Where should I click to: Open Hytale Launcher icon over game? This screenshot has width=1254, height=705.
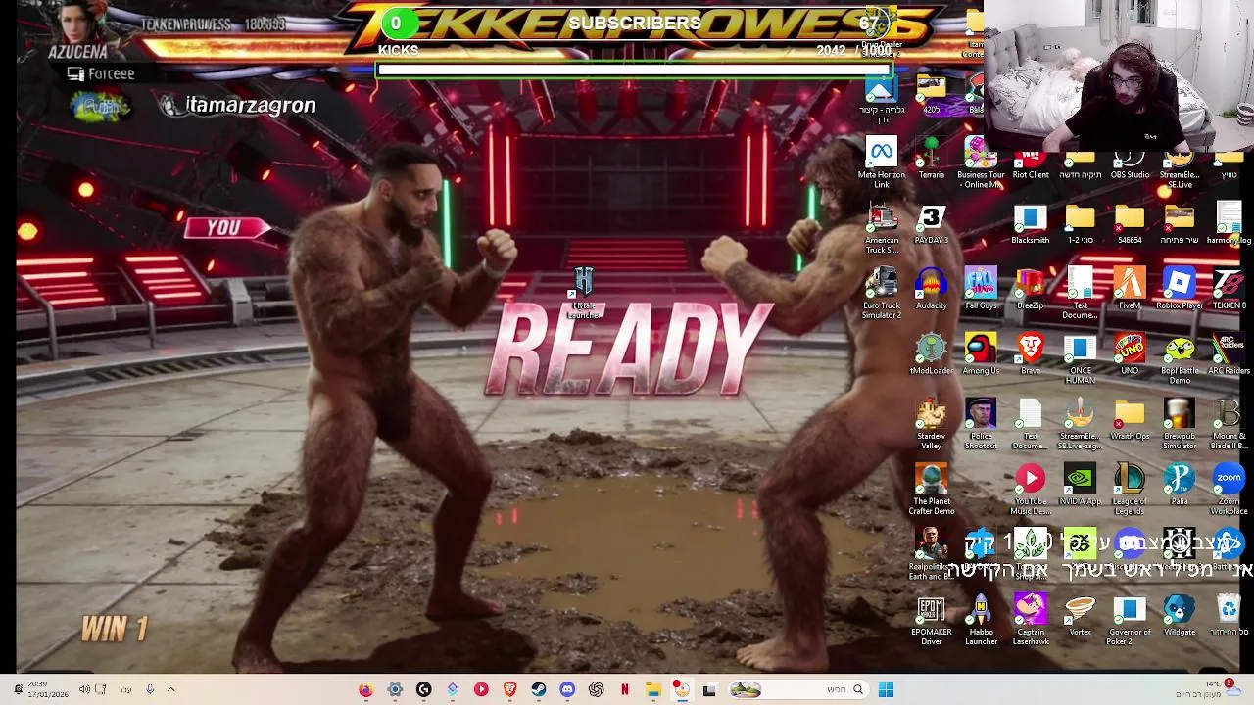(x=584, y=294)
